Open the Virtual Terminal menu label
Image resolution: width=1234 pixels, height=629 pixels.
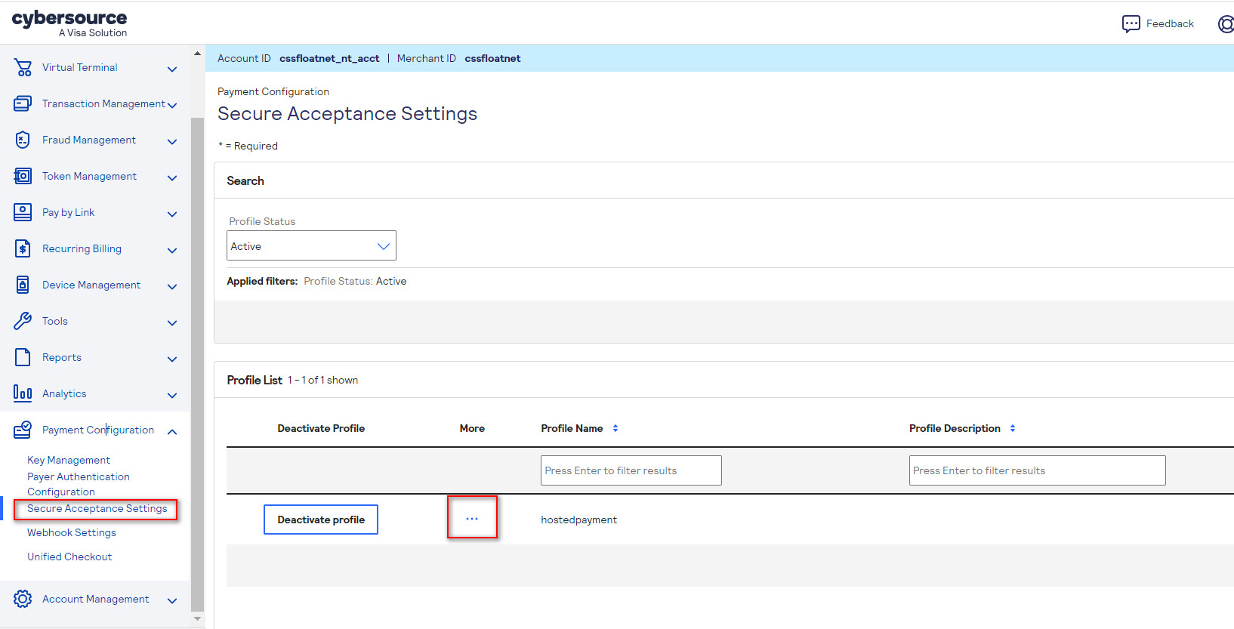click(x=80, y=67)
